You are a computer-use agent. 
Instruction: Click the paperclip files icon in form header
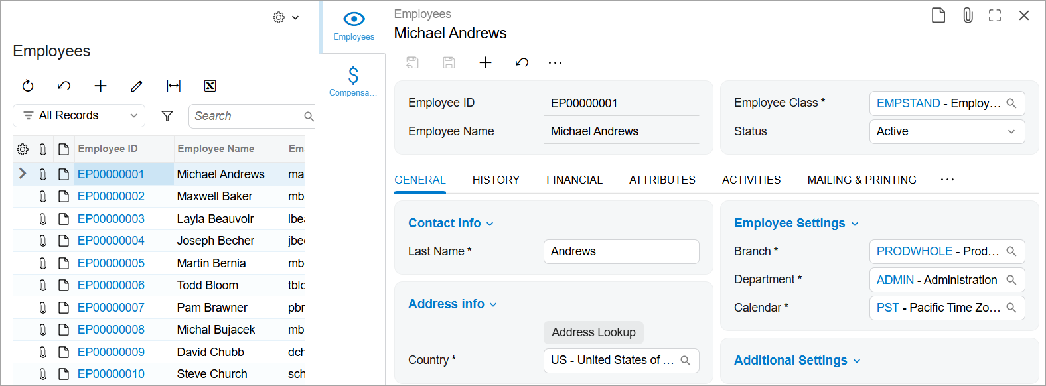(x=968, y=15)
